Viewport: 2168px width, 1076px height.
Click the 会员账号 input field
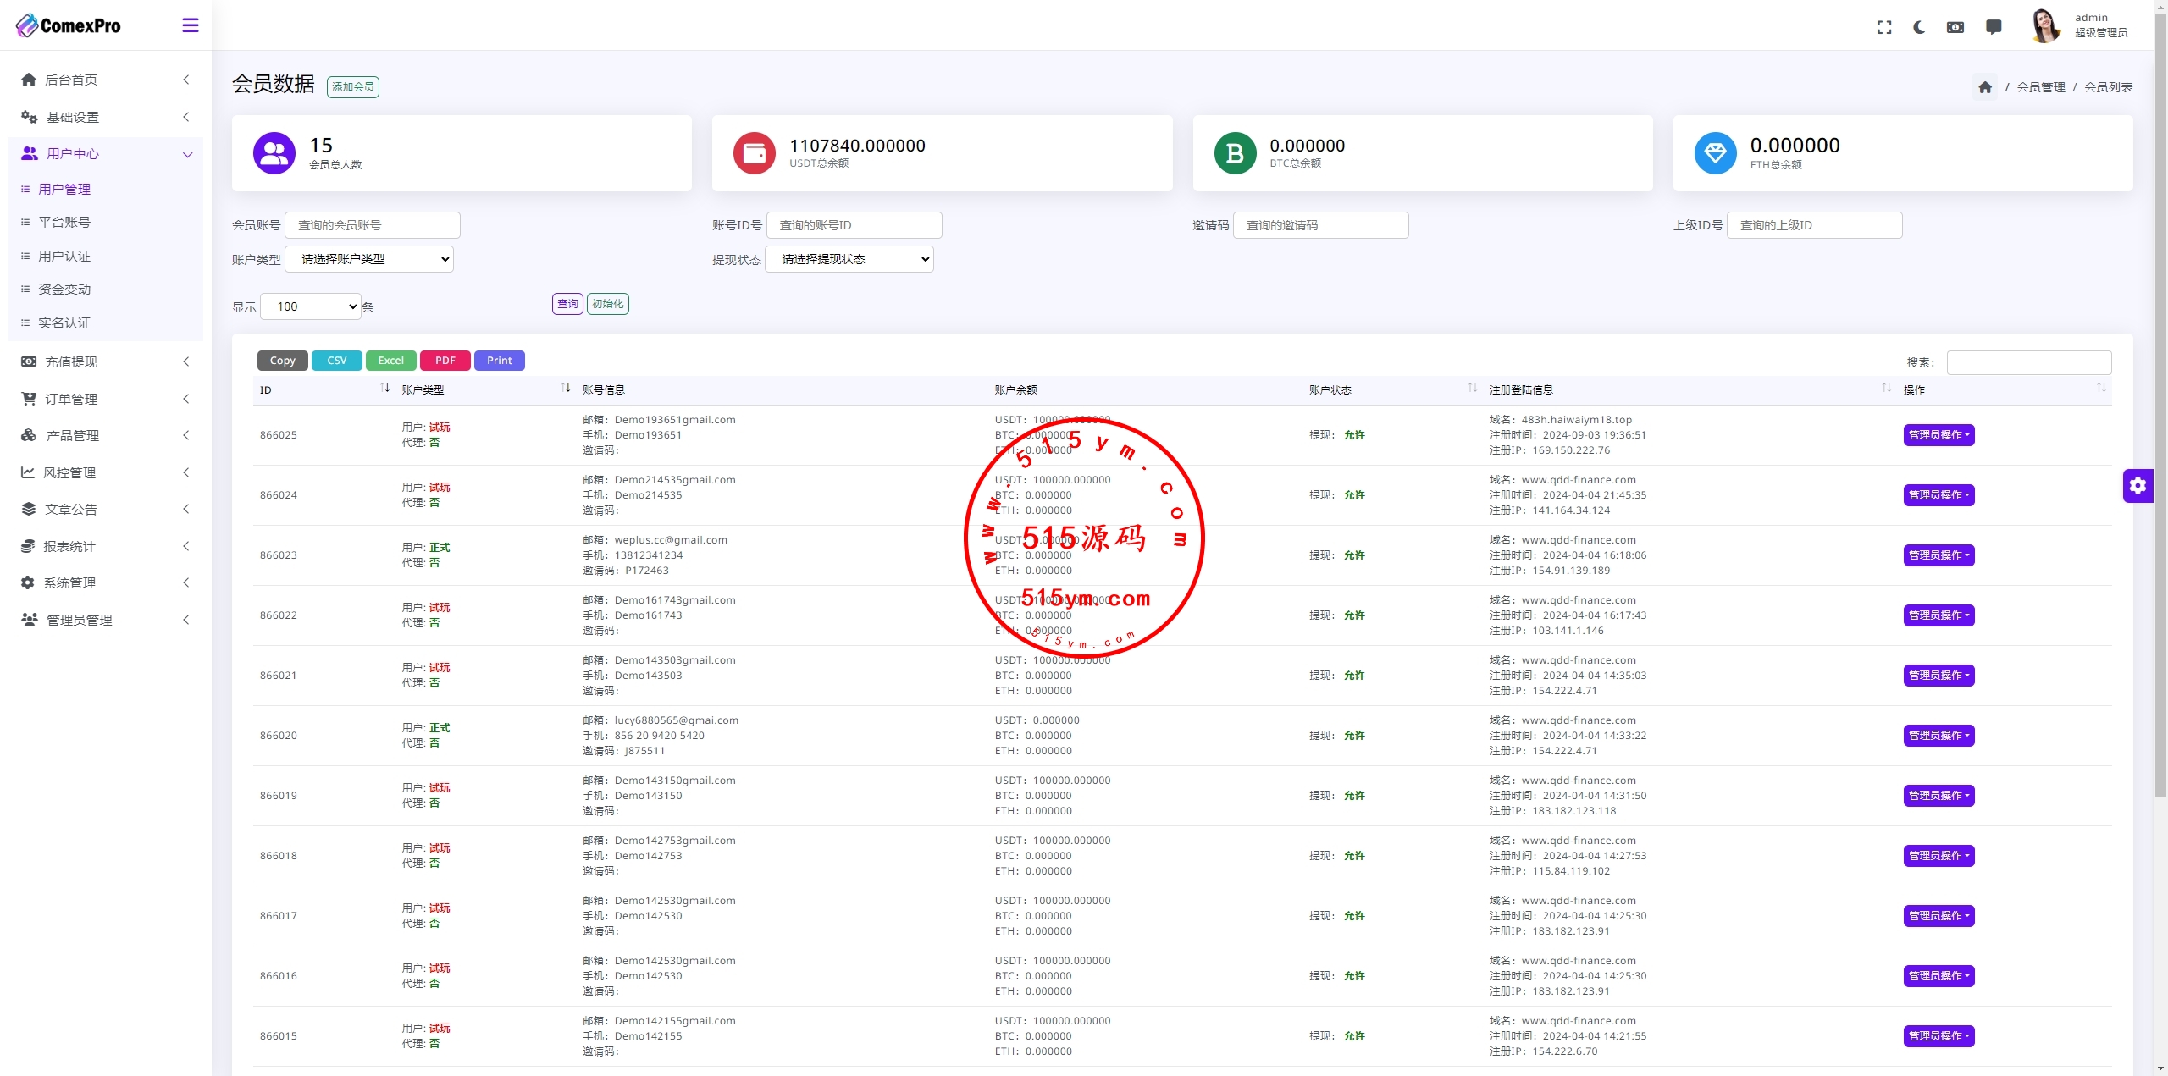click(x=373, y=225)
